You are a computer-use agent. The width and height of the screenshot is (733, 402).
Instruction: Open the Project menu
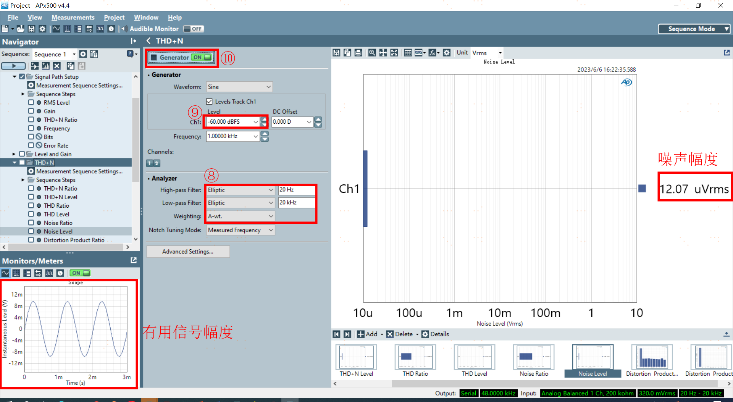coord(114,18)
